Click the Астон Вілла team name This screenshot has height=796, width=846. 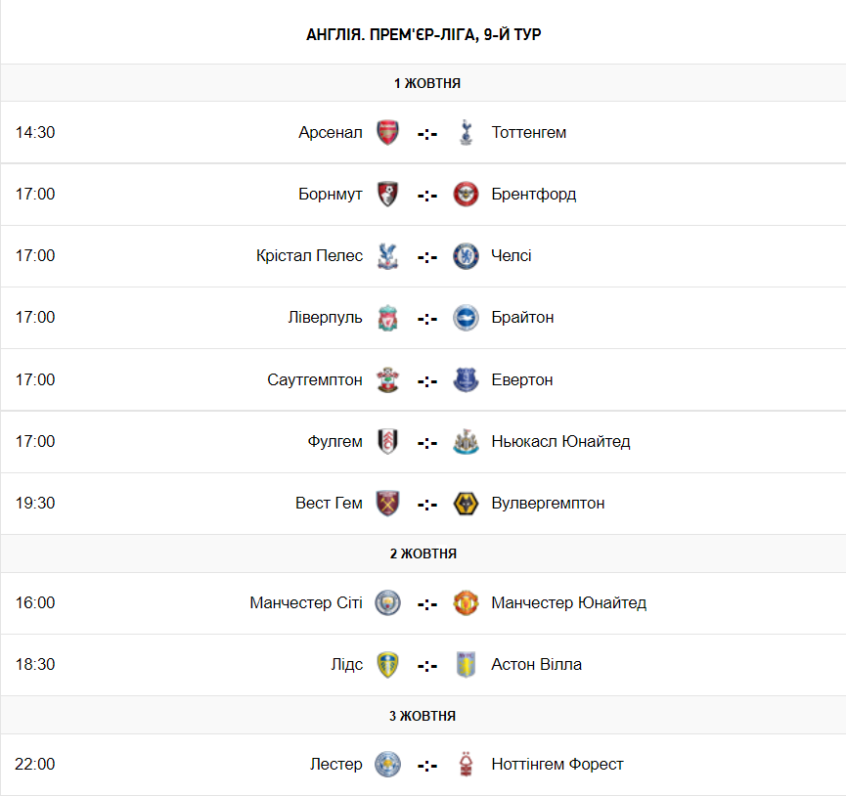click(536, 664)
